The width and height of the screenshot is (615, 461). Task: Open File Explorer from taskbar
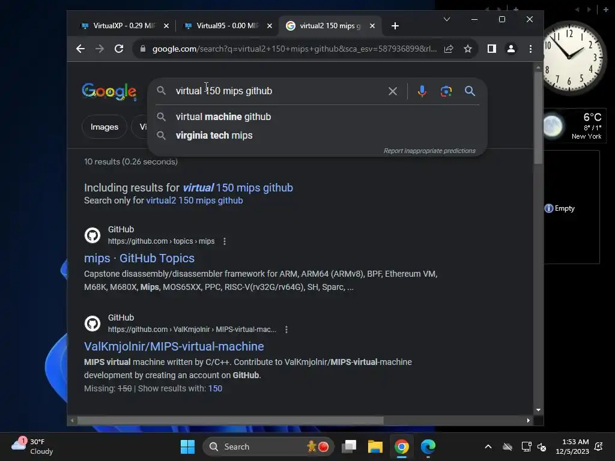(x=375, y=447)
